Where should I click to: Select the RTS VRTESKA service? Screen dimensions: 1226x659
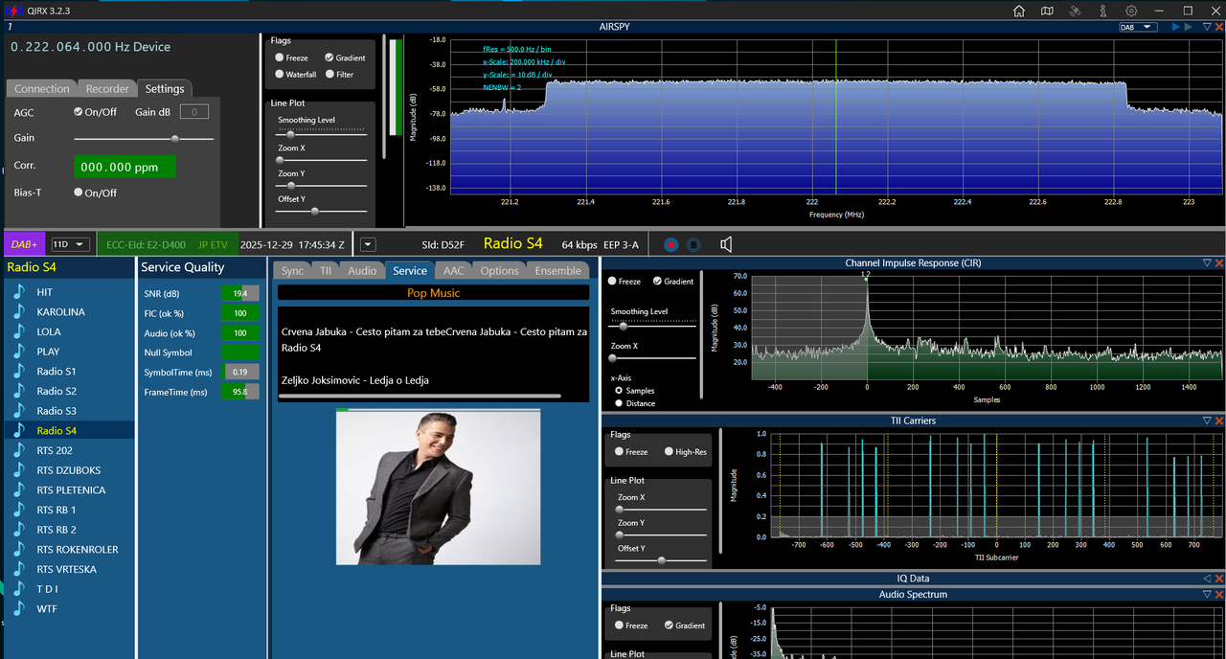[69, 569]
